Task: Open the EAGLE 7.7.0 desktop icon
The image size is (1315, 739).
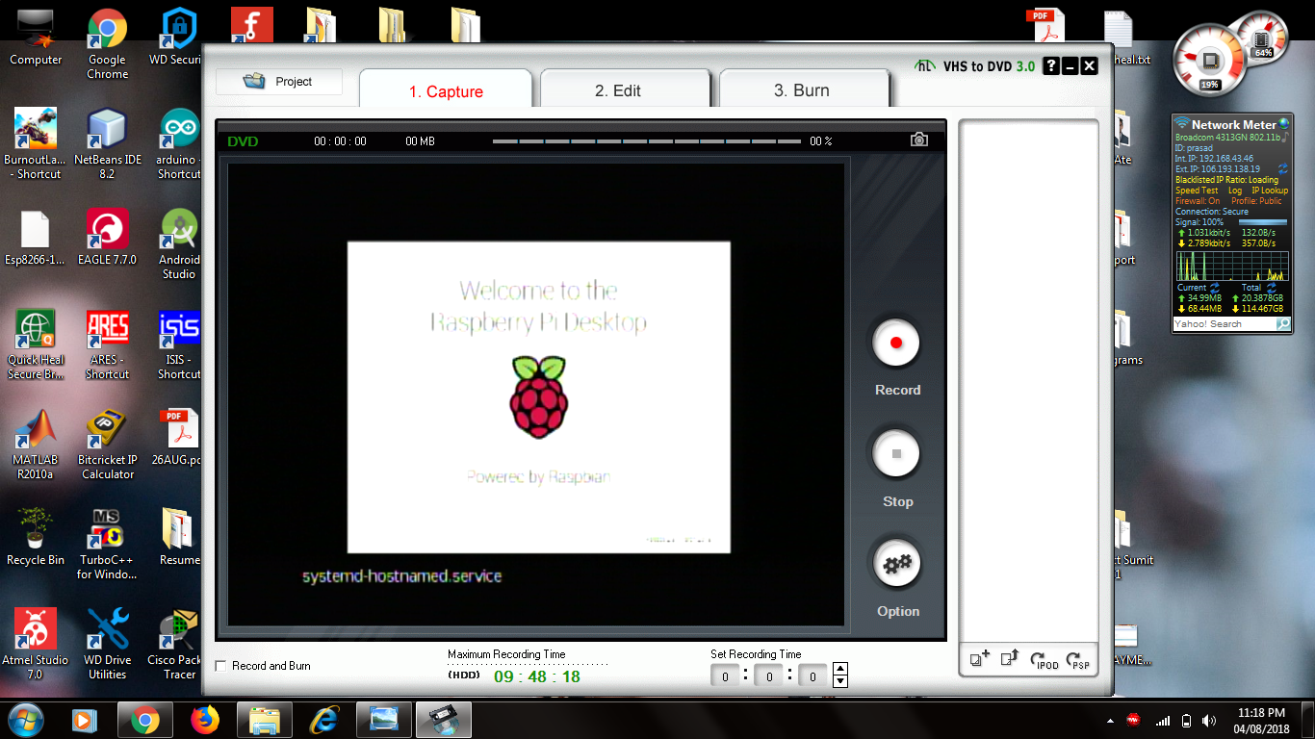Action: 107,239
